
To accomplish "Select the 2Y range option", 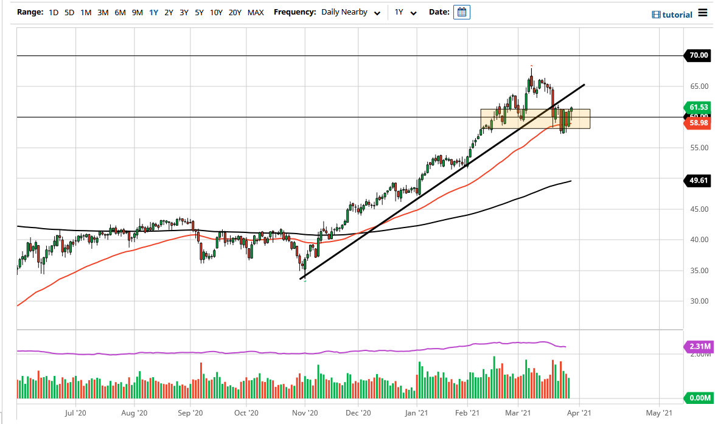I will [169, 12].
